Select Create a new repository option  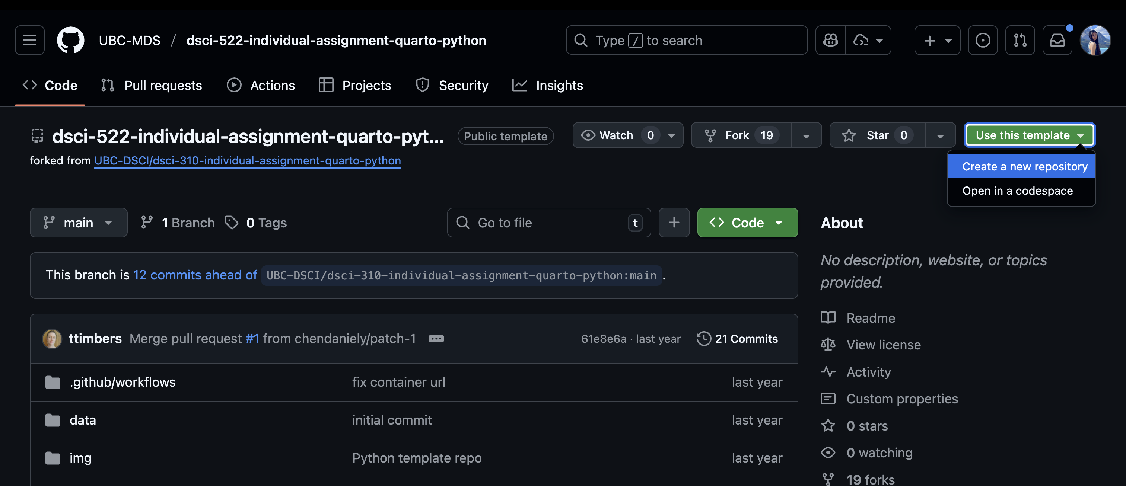(1024, 166)
